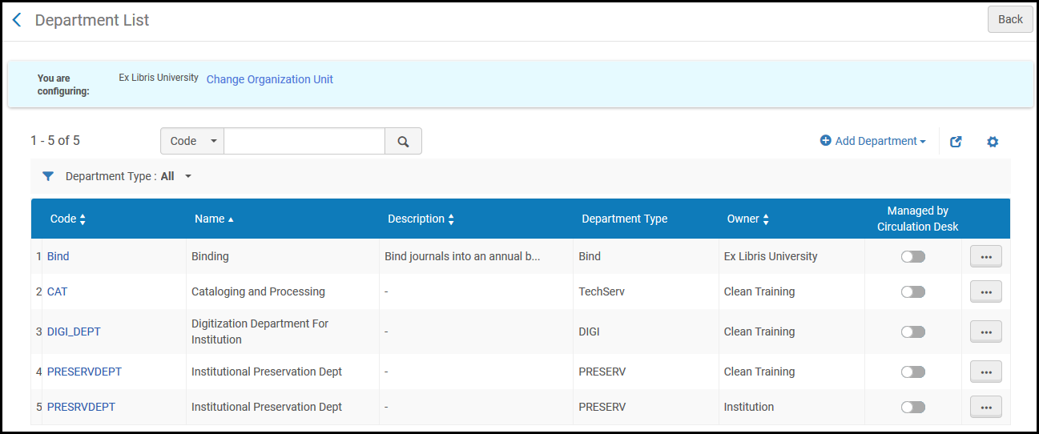The width and height of the screenshot is (1039, 434).
Task: Open the row actions menu for PRESERVDEPT
Action: click(985, 372)
